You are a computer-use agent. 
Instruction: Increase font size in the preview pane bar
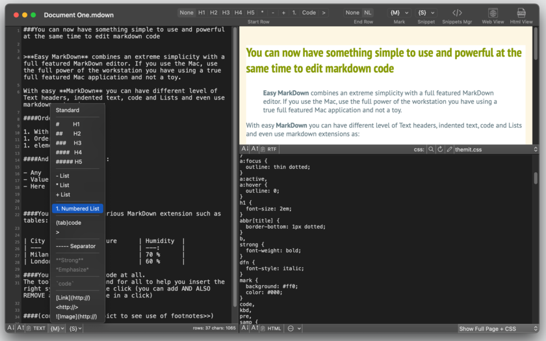point(255,149)
